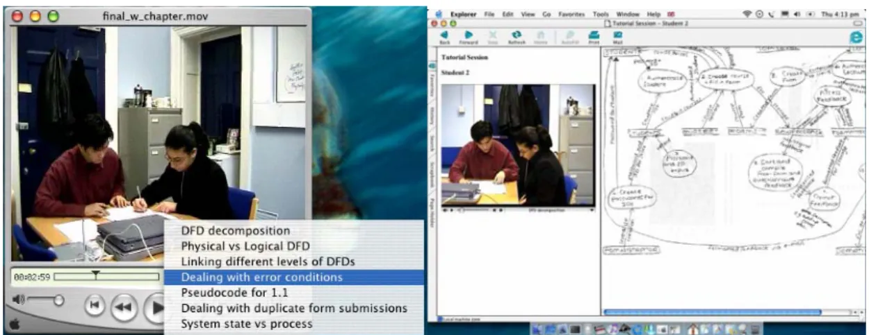
Task: Click the Wi-Fi status icon in menu bar
Action: 747,14
